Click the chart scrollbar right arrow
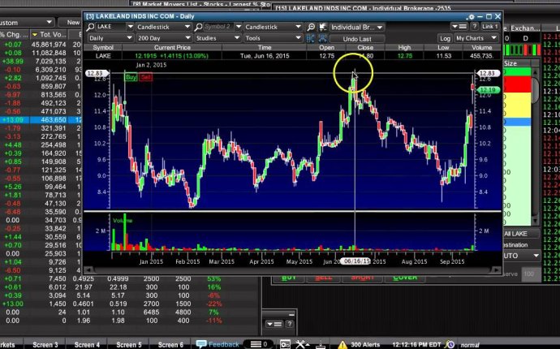 [x=498, y=270]
